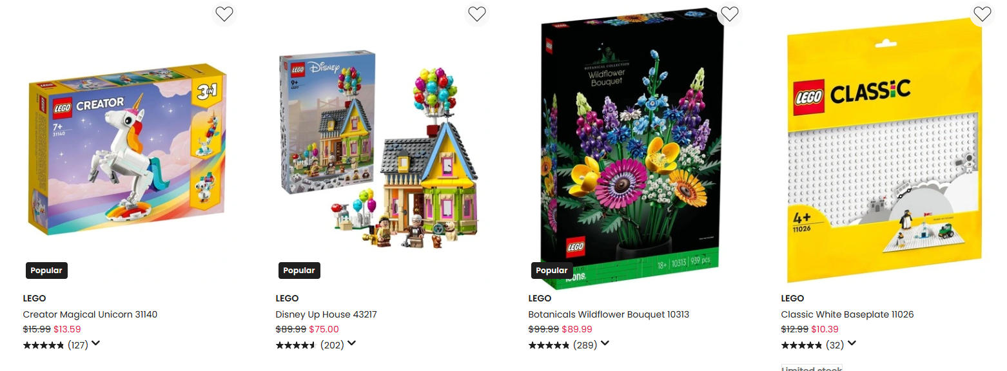Add Disney Up House to wishlist heart
Image resolution: width=1007 pixels, height=371 pixels.
click(476, 14)
